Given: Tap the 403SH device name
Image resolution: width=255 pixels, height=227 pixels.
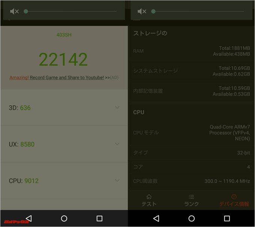Looking at the screenshot, I should 64,35.
